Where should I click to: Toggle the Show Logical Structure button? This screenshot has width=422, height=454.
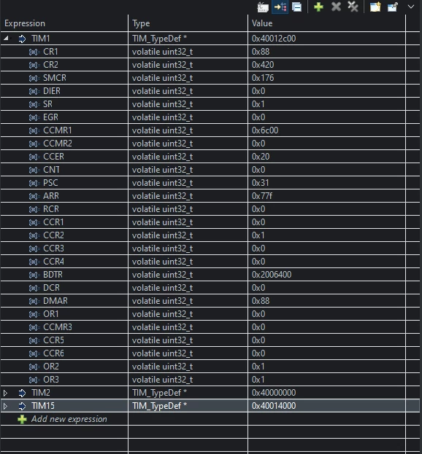280,7
